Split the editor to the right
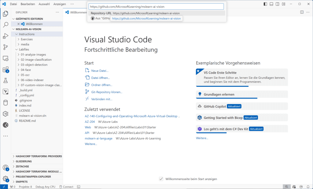Viewport: 313px width, 189px height. coord(302,12)
